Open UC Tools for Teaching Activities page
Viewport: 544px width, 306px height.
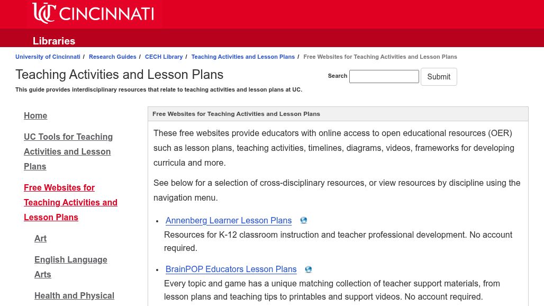pyautogui.click(x=68, y=151)
